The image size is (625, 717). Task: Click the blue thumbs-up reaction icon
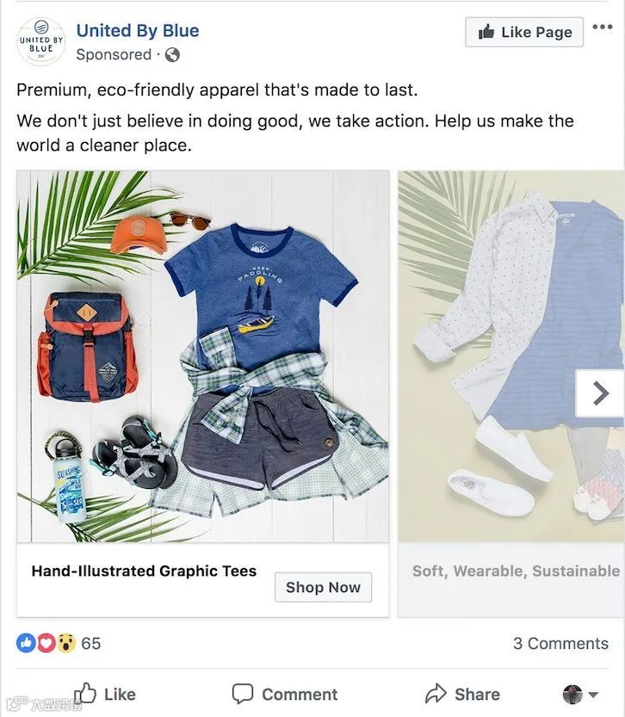point(26,643)
